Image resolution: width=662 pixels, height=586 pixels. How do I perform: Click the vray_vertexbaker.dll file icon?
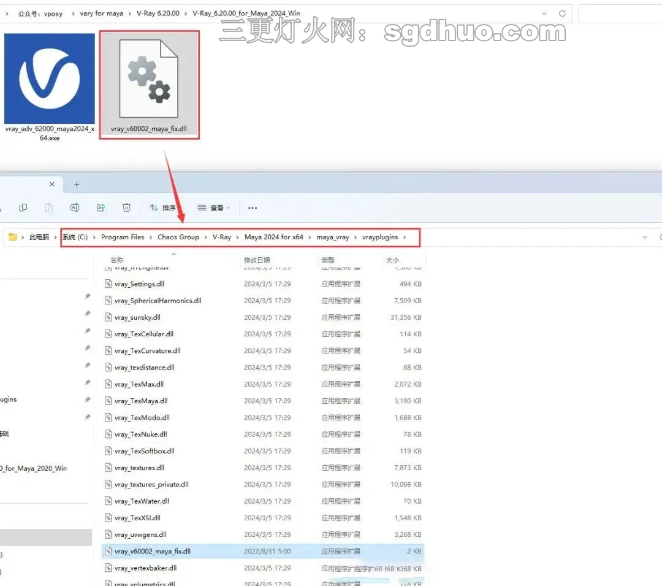(108, 568)
